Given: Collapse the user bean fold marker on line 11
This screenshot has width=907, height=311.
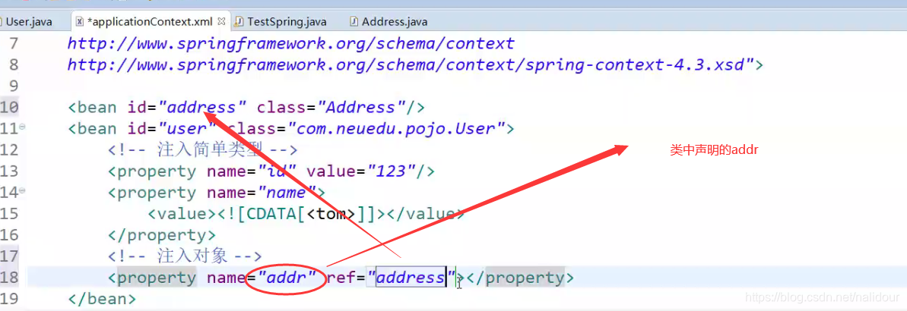Looking at the screenshot, I should [x=22, y=125].
